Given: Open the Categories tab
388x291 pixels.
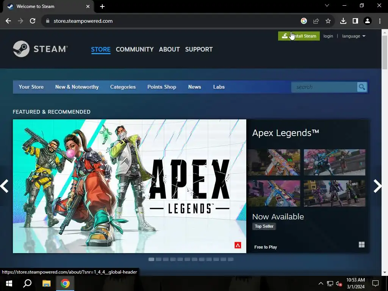Looking at the screenshot, I should click(x=123, y=87).
